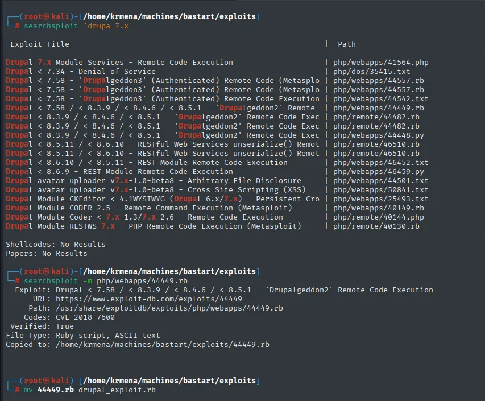Click 'File Type: Ruby script, ASCII text'
This screenshot has height=401, width=485.
tap(83, 336)
